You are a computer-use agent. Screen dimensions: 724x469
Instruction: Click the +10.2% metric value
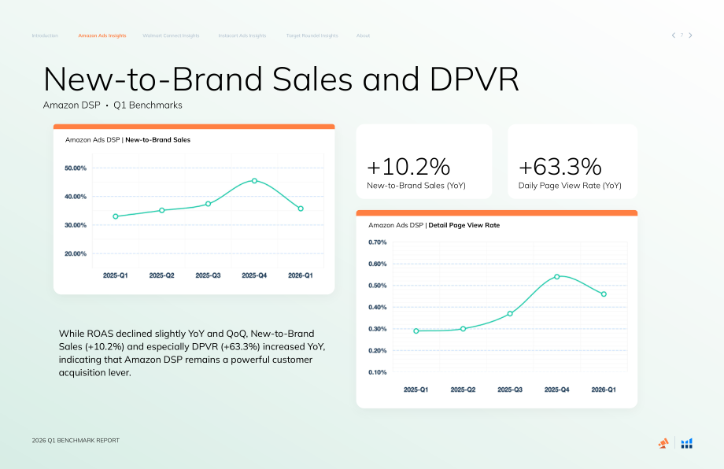coord(408,166)
